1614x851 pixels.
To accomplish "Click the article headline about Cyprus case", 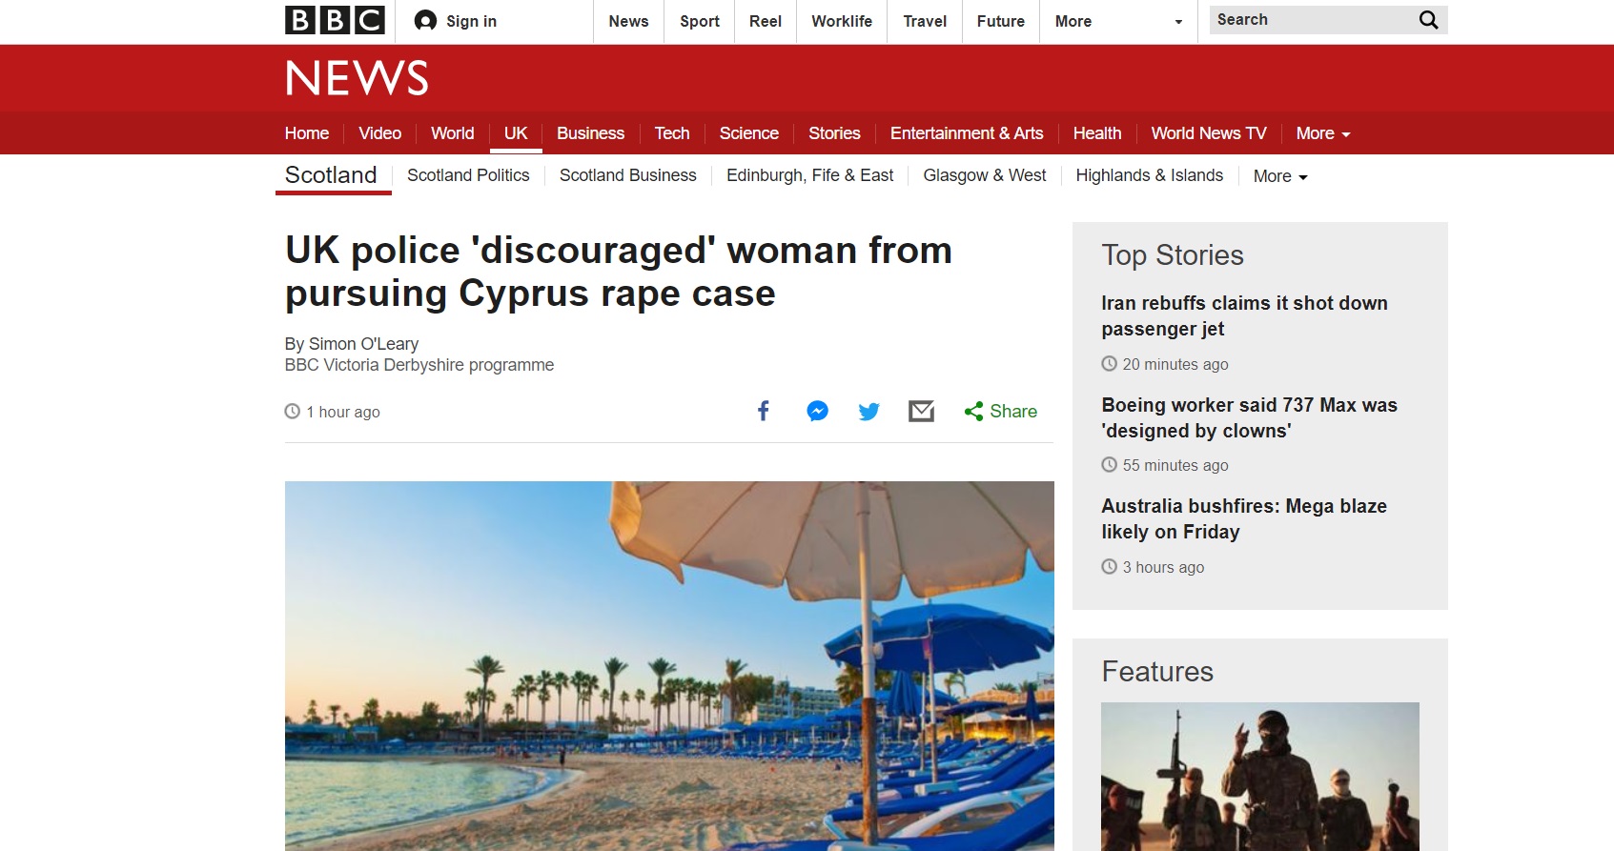I will [x=619, y=272].
